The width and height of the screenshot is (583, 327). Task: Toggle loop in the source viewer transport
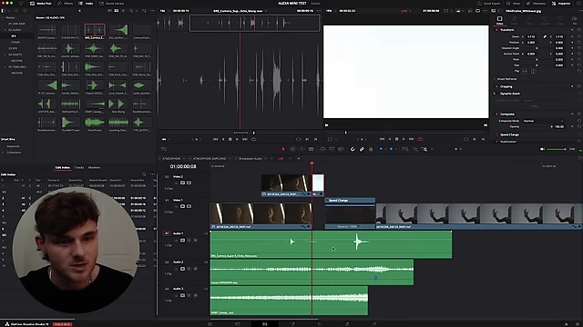click(253, 139)
